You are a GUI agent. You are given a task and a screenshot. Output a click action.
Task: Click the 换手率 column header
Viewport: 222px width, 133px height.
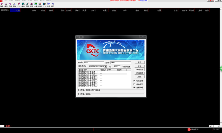(184, 11)
